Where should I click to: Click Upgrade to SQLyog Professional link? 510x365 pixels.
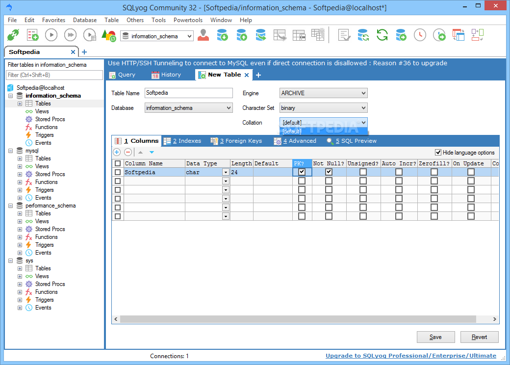tap(411, 356)
